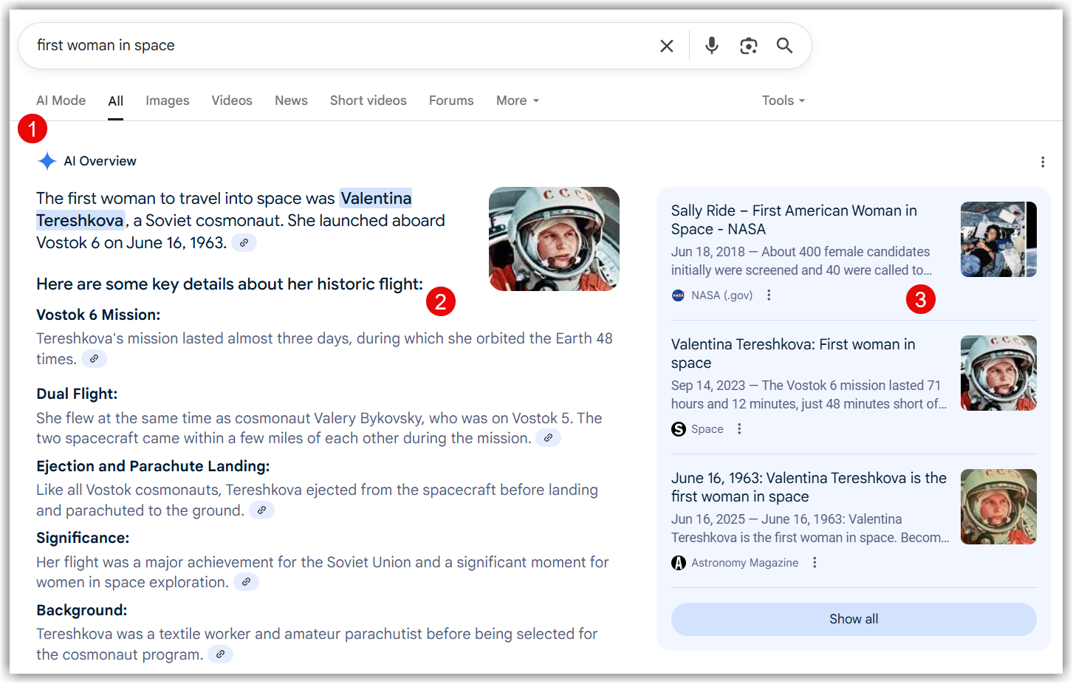Click source link icon after 'the cosmonaut program'
Screen dimensions: 1073x684
220,654
